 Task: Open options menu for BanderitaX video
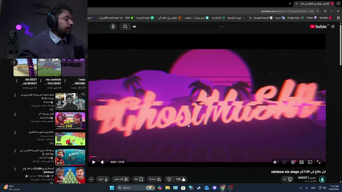click(15, 114)
